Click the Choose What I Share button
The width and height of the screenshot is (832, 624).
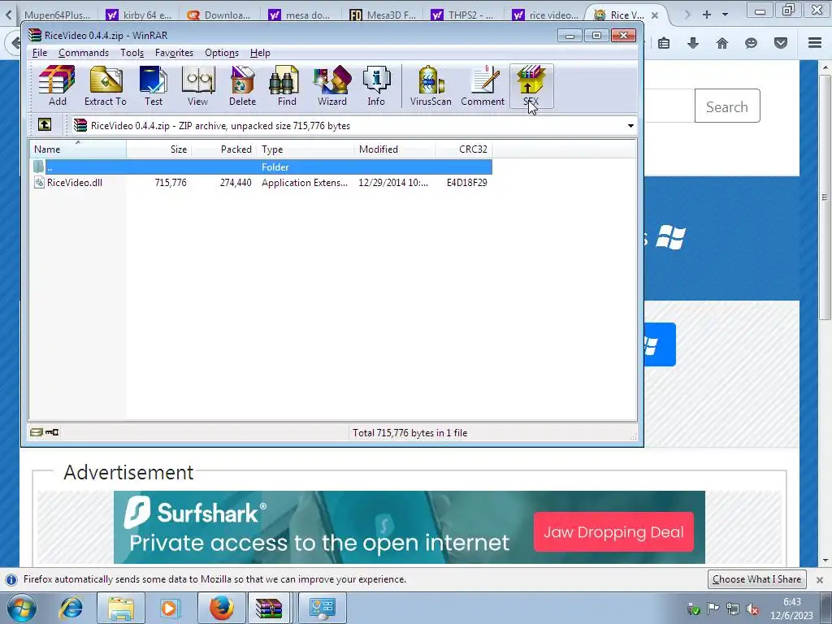pos(756,579)
